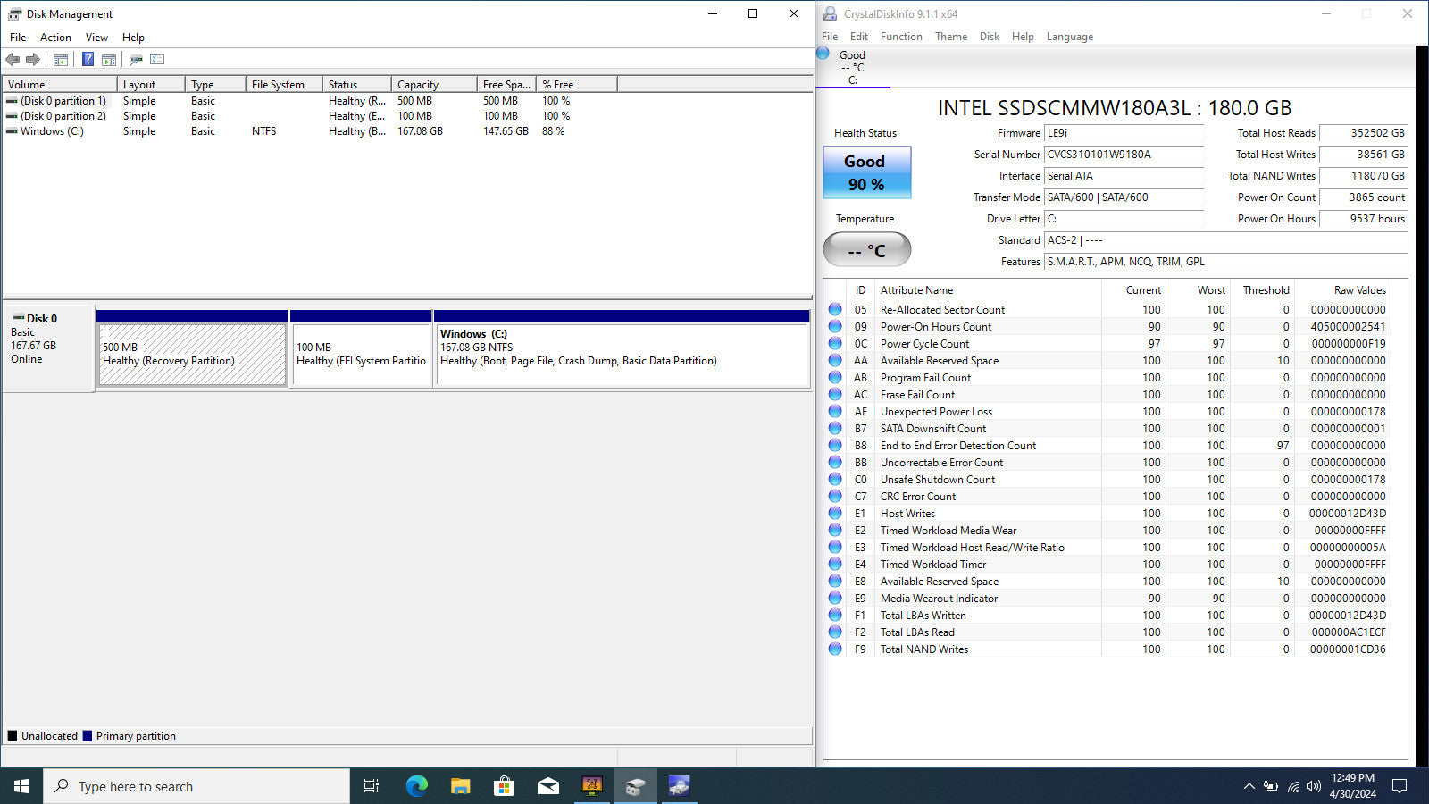Click the Help question-mark toolbar icon

coord(88,60)
